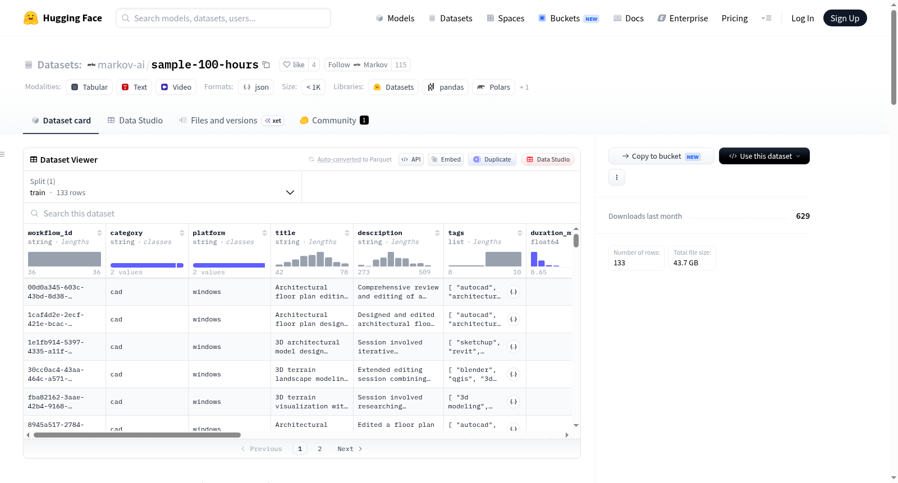Focus the Search this dataset field
Viewport: 898px width, 483px height.
click(302, 213)
